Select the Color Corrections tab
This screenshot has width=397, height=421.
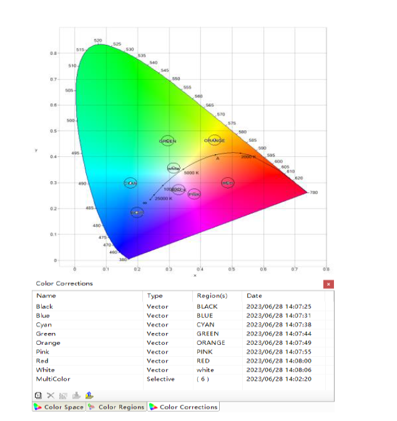pos(184,407)
